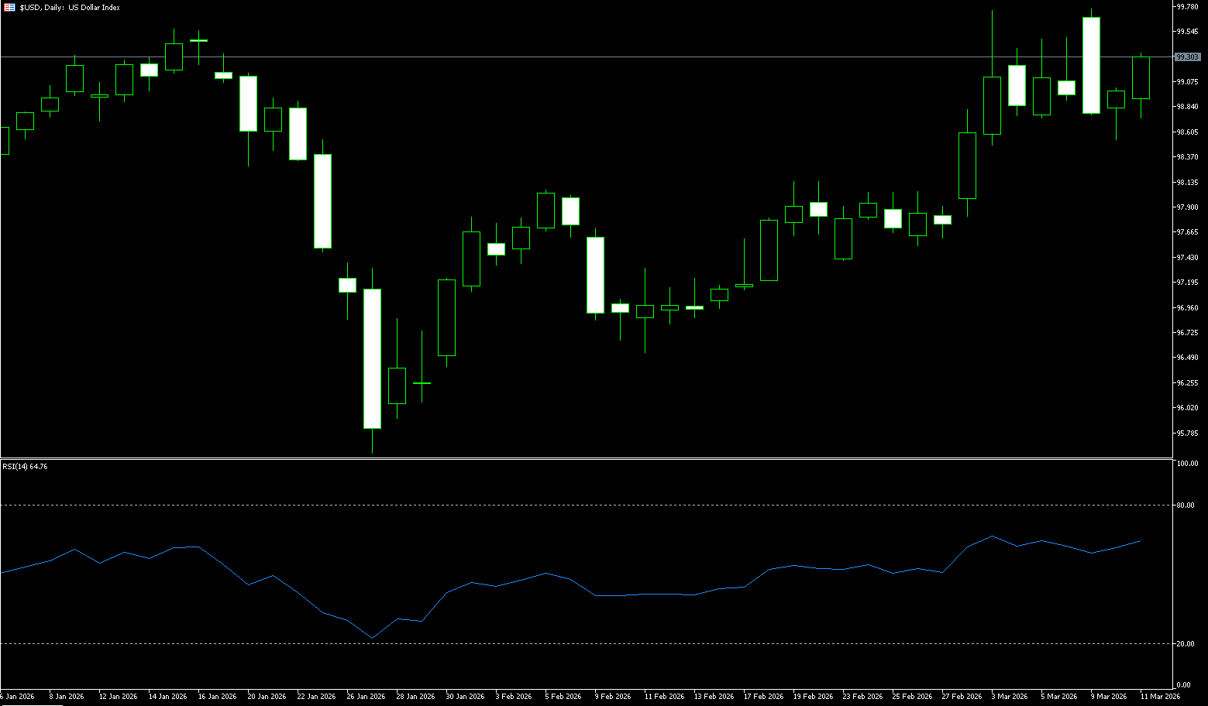
Task: Click the RSI(14) 64.76 indicator label
Action: click(x=25, y=467)
